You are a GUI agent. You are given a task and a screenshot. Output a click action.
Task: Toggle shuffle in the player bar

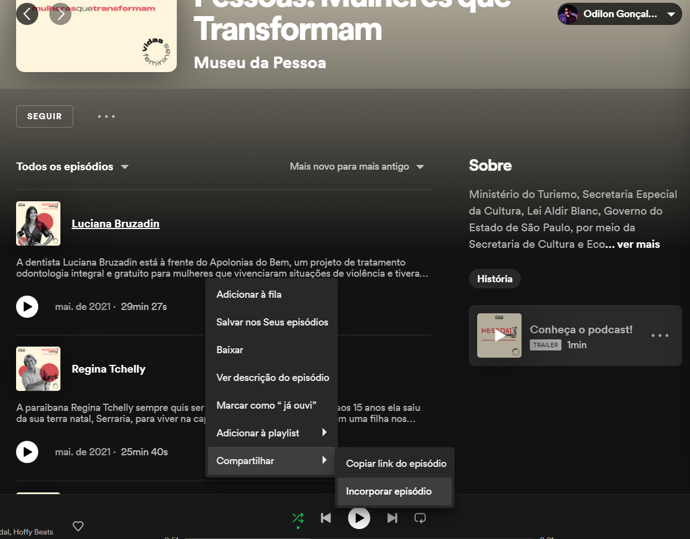(x=298, y=518)
